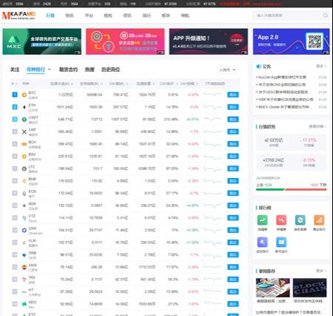Sort by the 全球指数 column header
Image resolution: width=333 pixels, height=316 pixels.
click(x=91, y=84)
